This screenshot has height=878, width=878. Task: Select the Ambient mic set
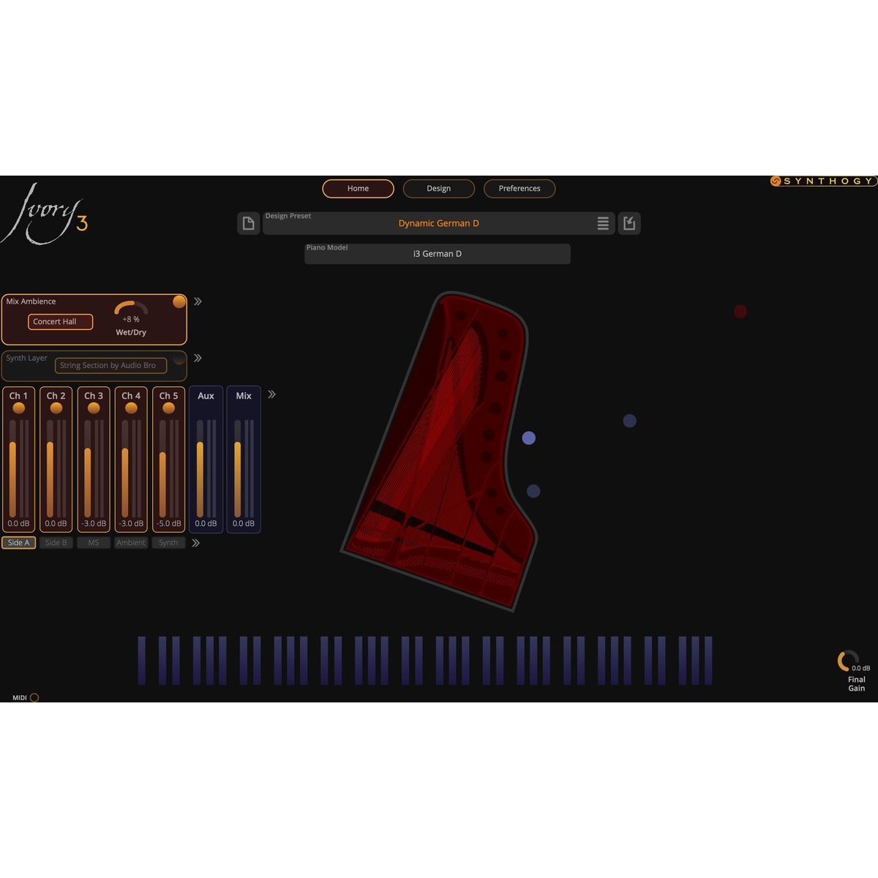131,543
